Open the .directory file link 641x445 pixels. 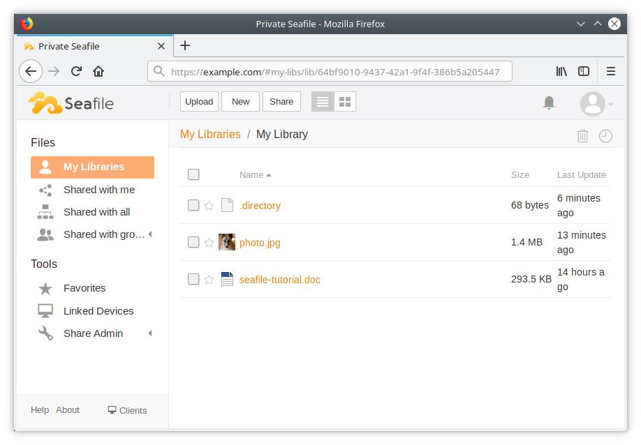tap(259, 205)
